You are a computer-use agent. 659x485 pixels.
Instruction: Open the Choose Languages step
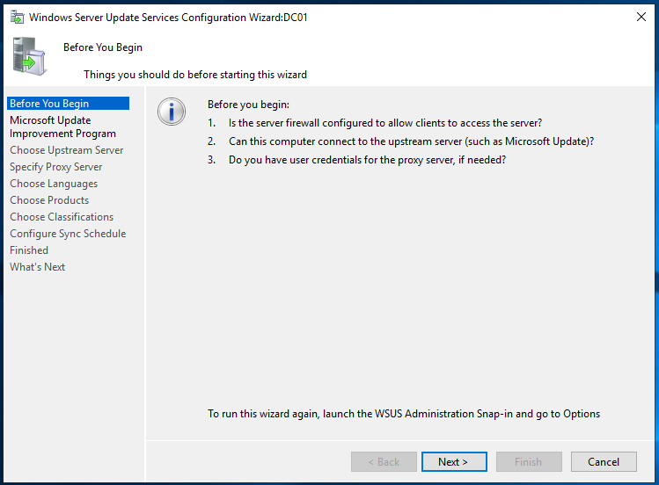pos(54,184)
